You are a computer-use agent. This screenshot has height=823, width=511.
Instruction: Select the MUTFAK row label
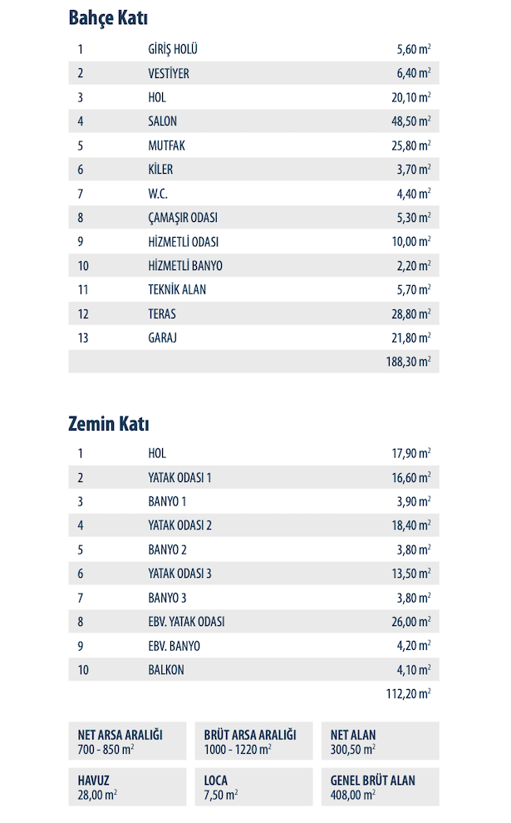click(x=166, y=145)
